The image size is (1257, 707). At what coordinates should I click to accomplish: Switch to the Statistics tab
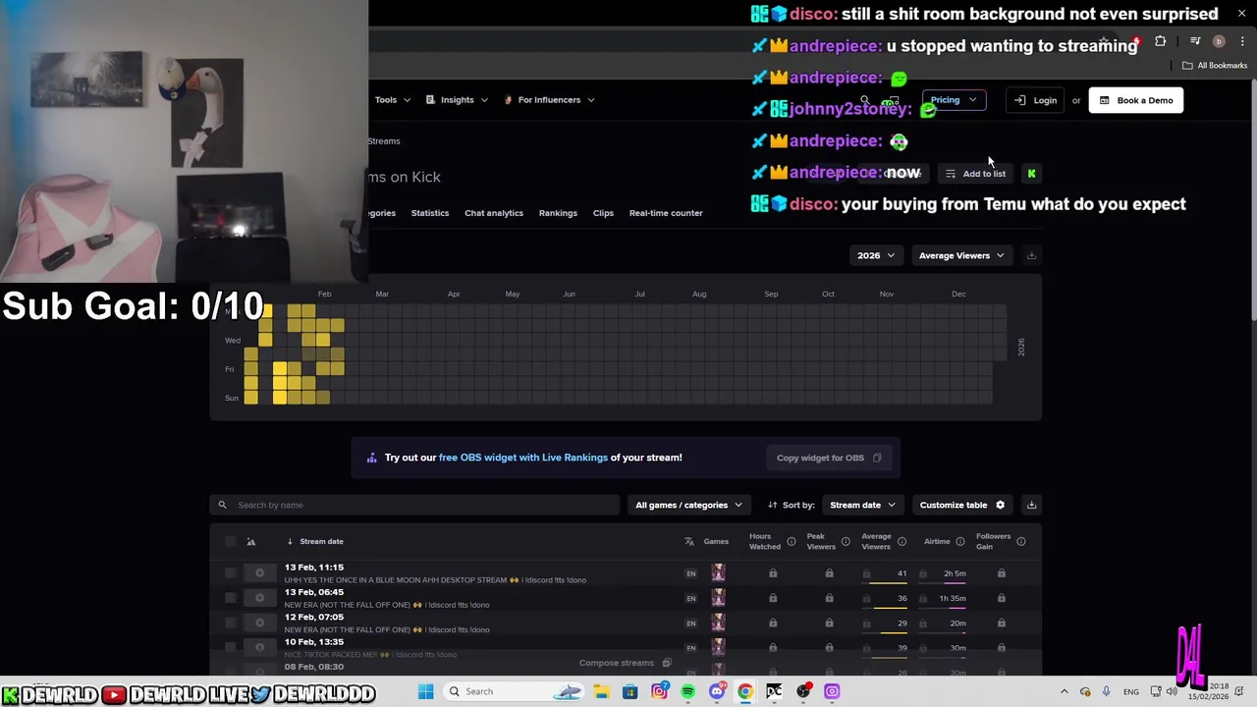430,213
